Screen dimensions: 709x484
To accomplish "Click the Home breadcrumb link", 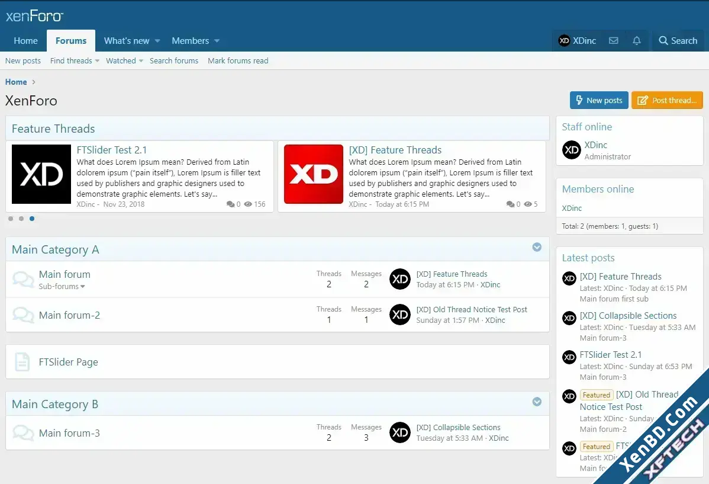I will pos(16,82).
